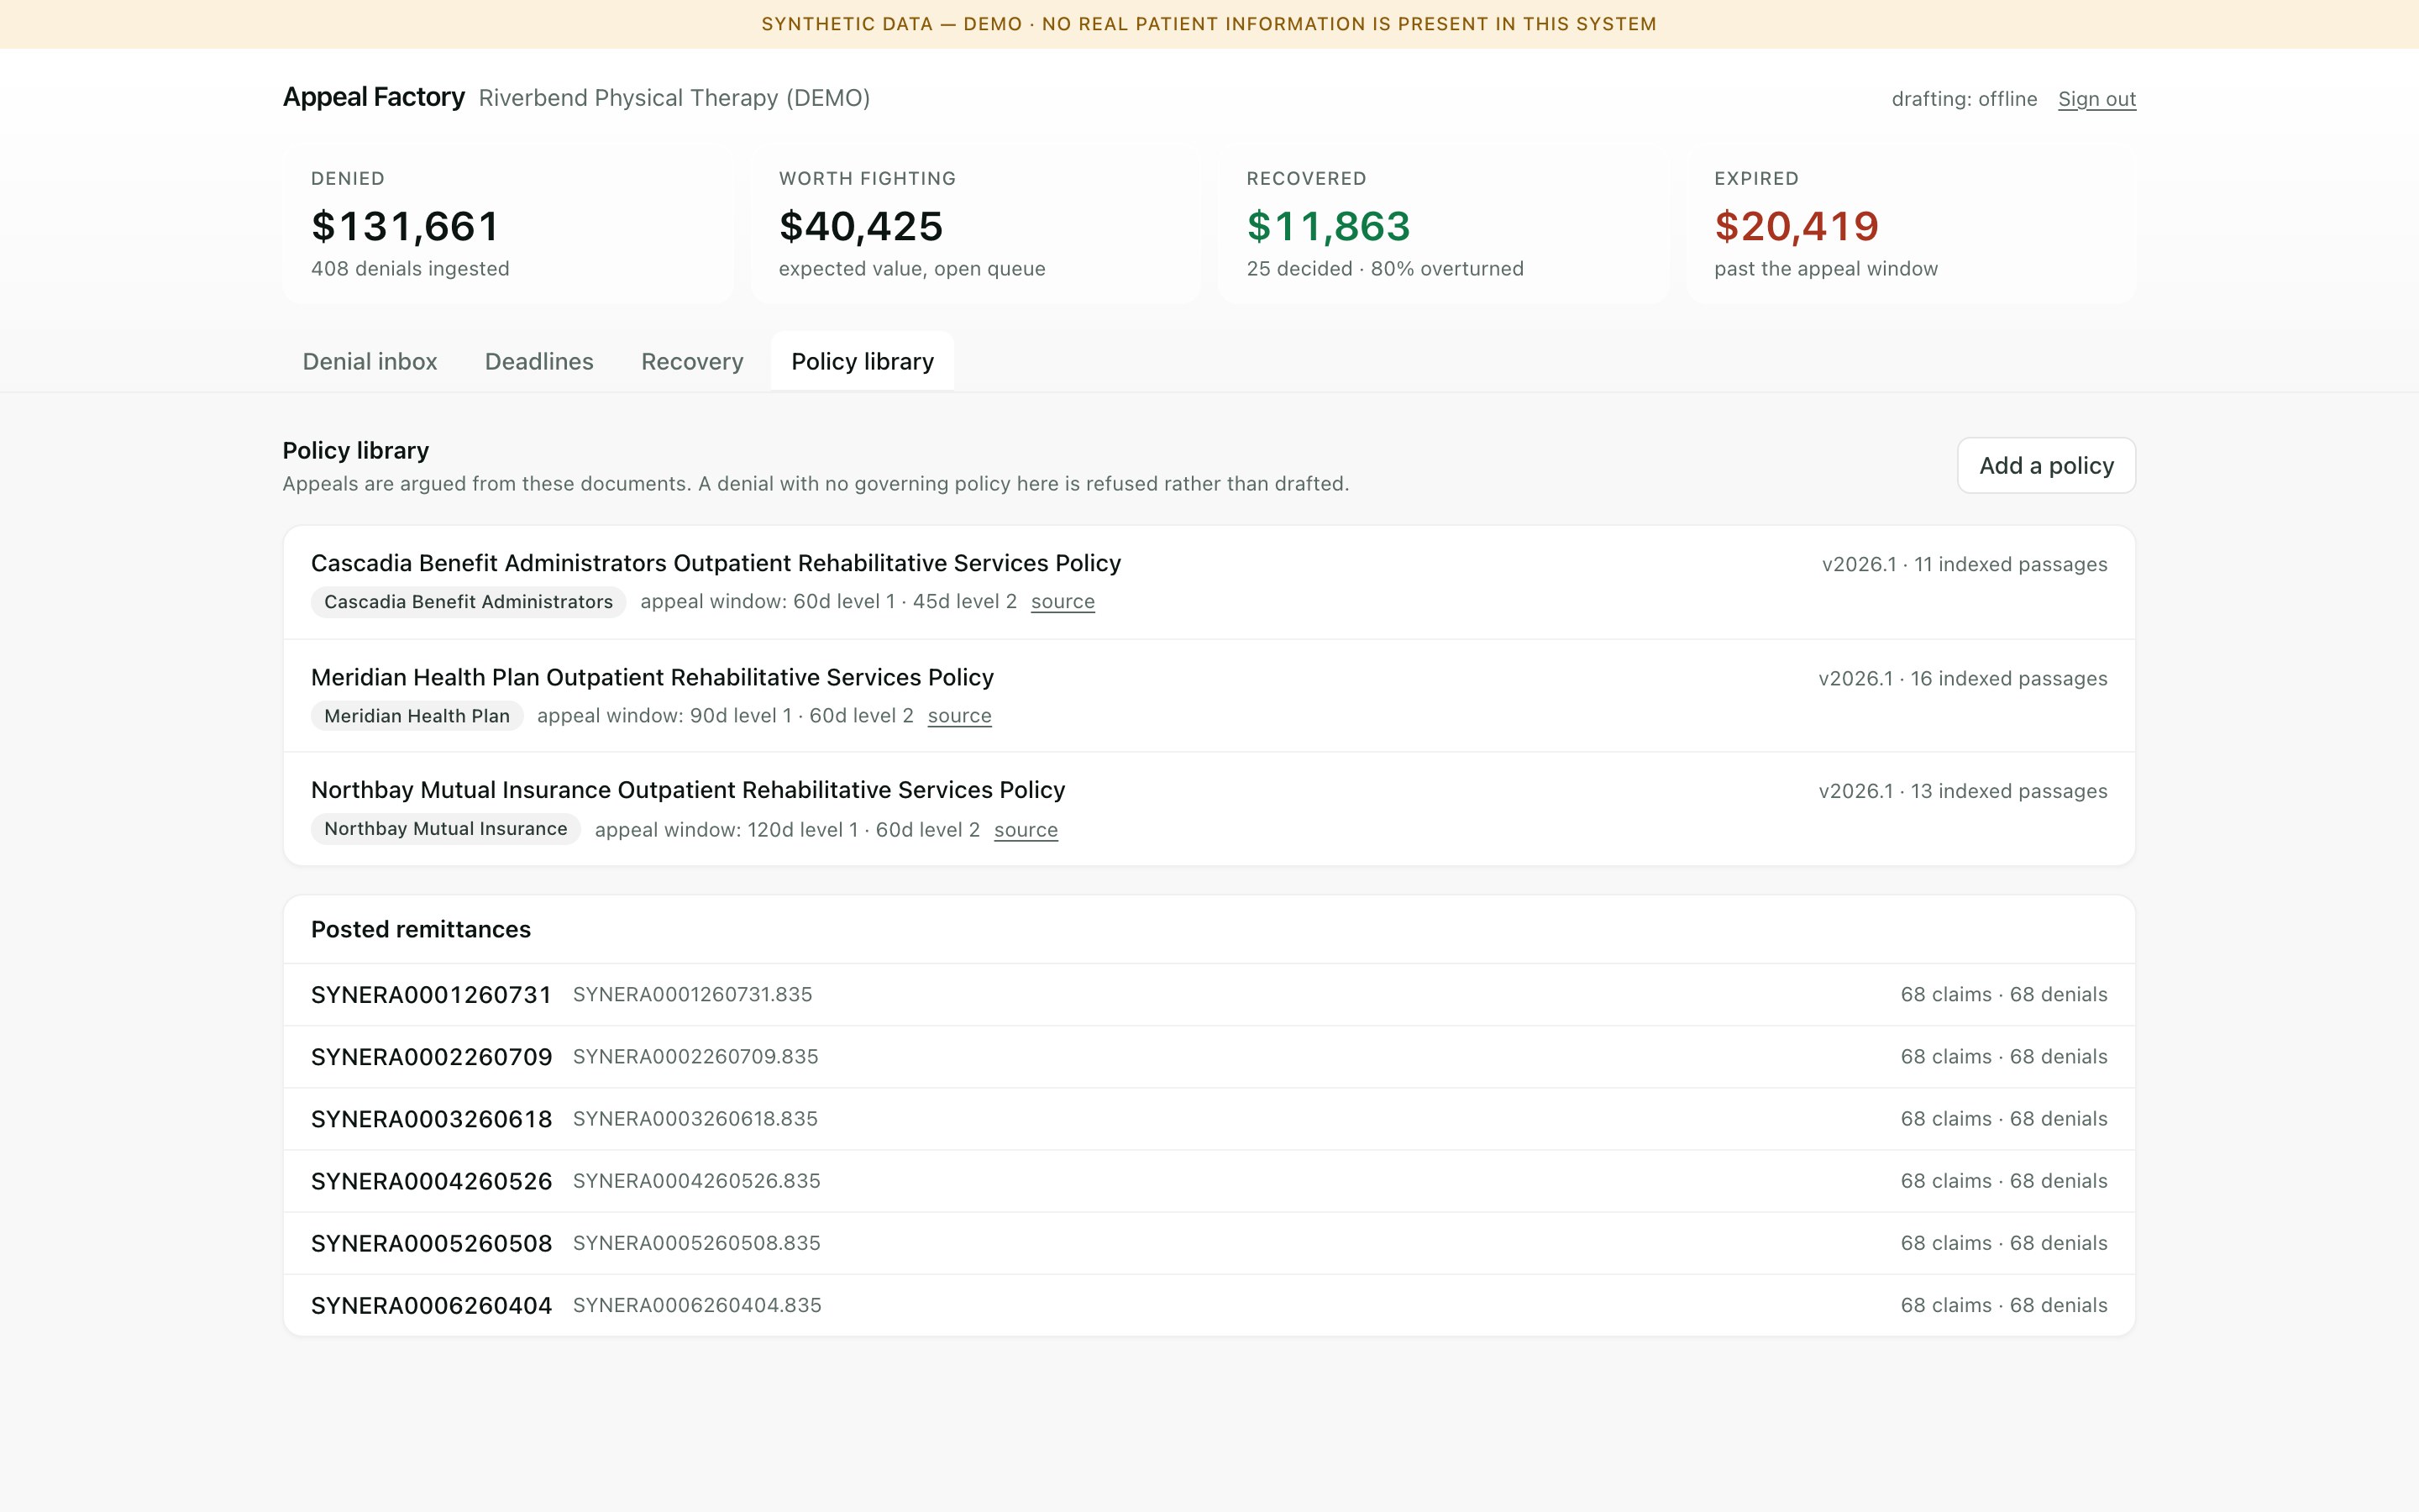2419x1512 pixels.
Task: Click the Northbay Mutual Insurance payer tag
Action: coord(446,828)
